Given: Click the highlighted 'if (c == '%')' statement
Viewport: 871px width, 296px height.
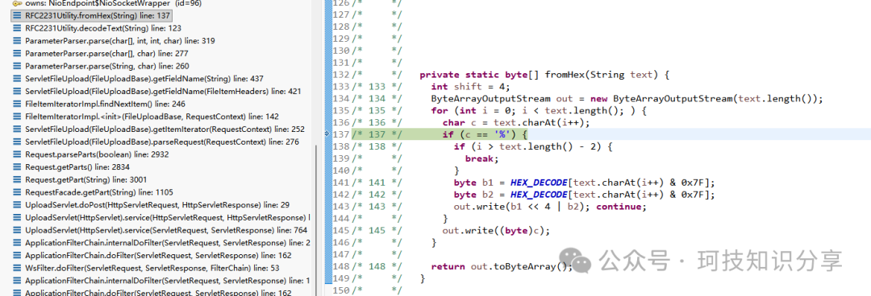Looking at the screenshot, I should click(485, 134).
